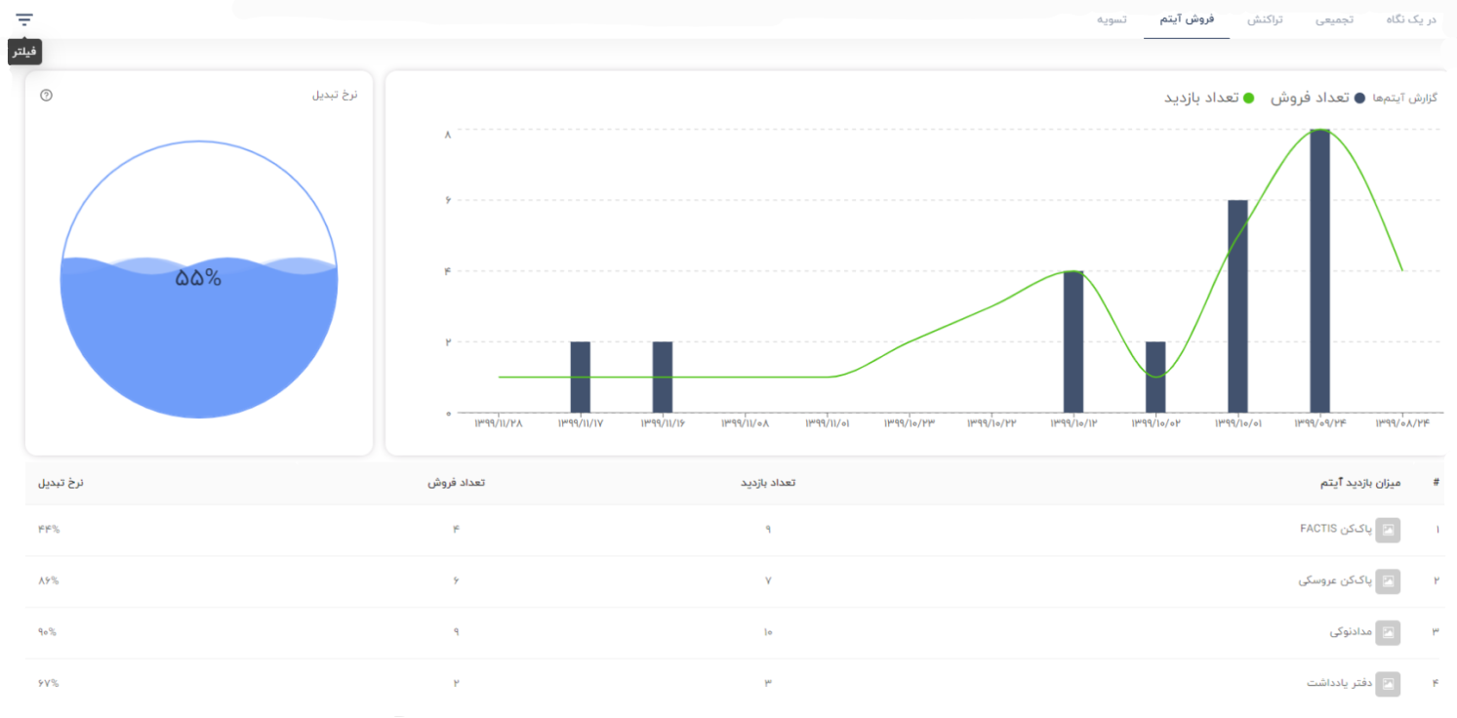
Task: Click the image placeholder icon for پاک‌کن FACTIS
Action: click(x=1388, y=530)
